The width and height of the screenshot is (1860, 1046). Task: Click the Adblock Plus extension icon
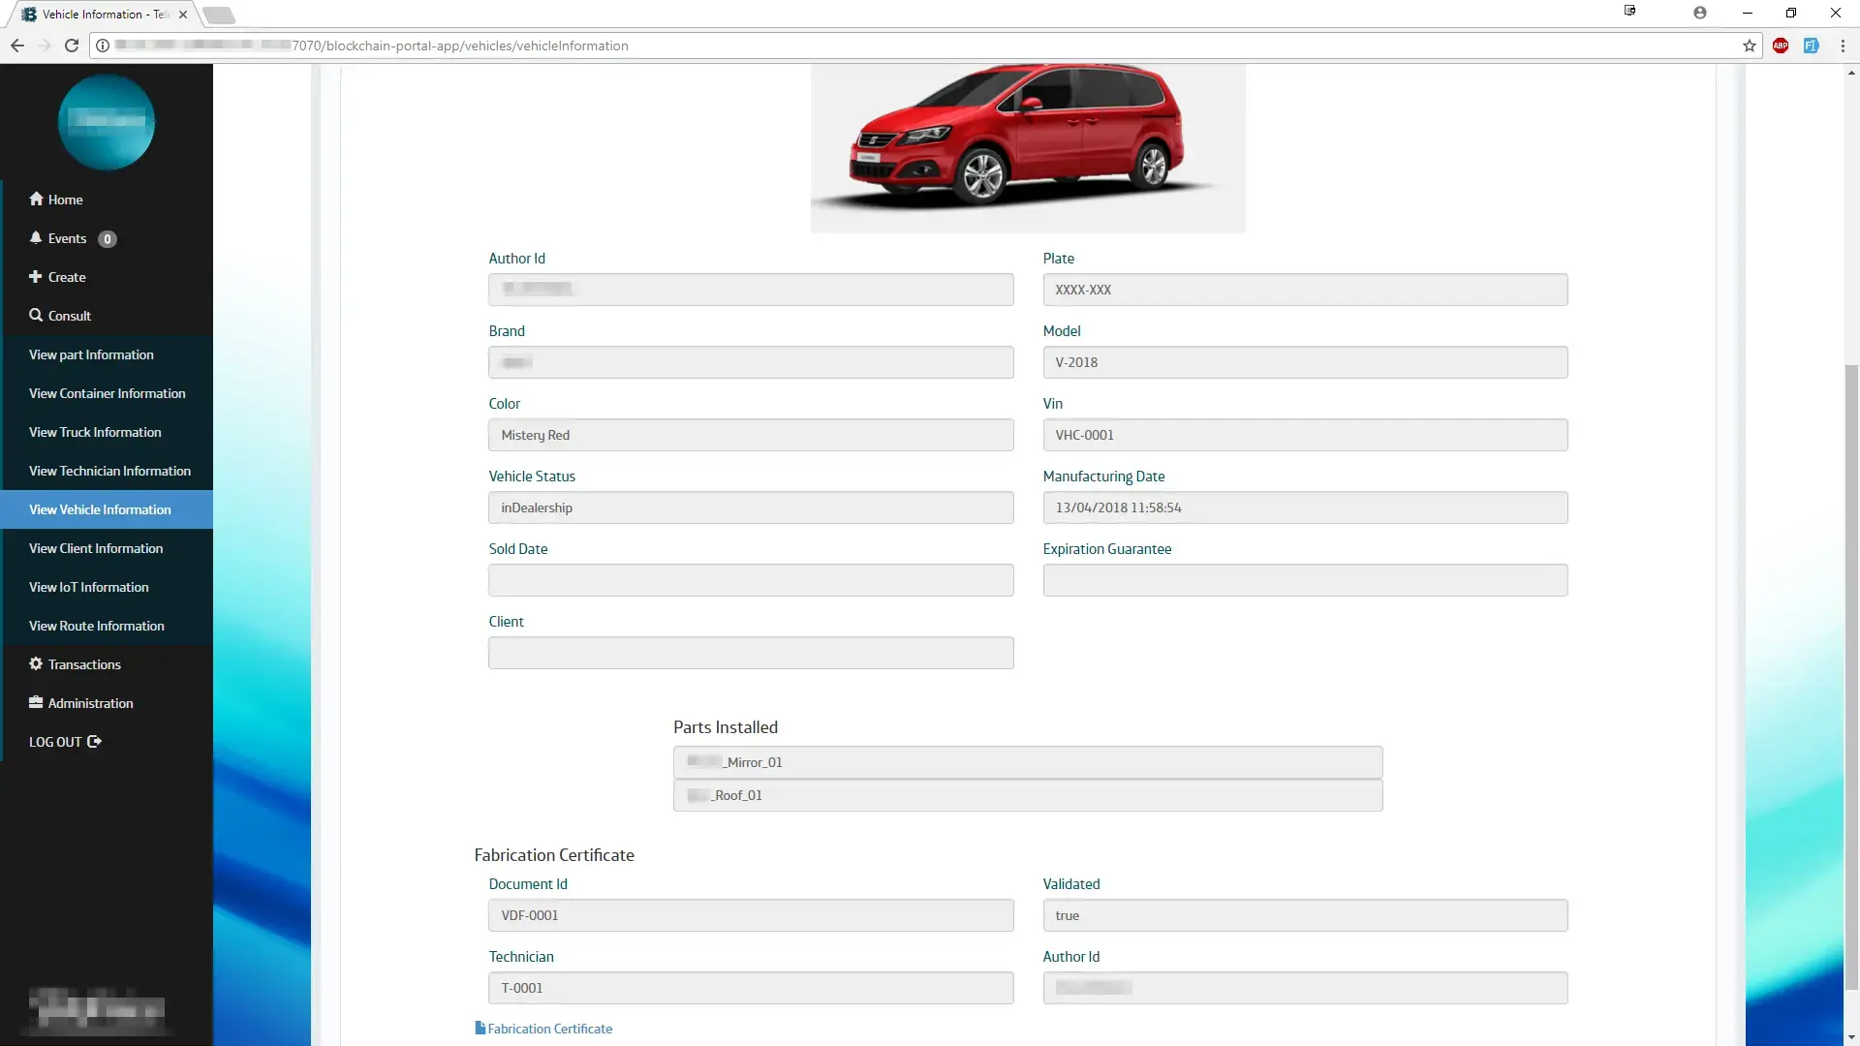(1780, 46)
